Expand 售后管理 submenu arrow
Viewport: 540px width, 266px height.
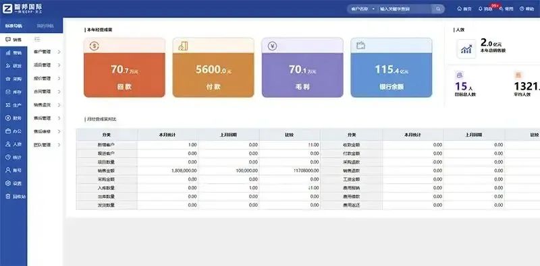tap(59, 119)
